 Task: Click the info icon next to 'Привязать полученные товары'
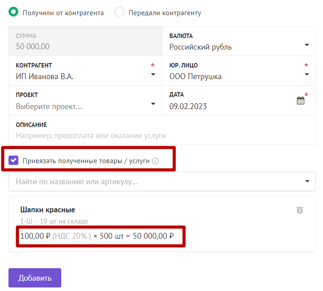click(x=155, y=161)
